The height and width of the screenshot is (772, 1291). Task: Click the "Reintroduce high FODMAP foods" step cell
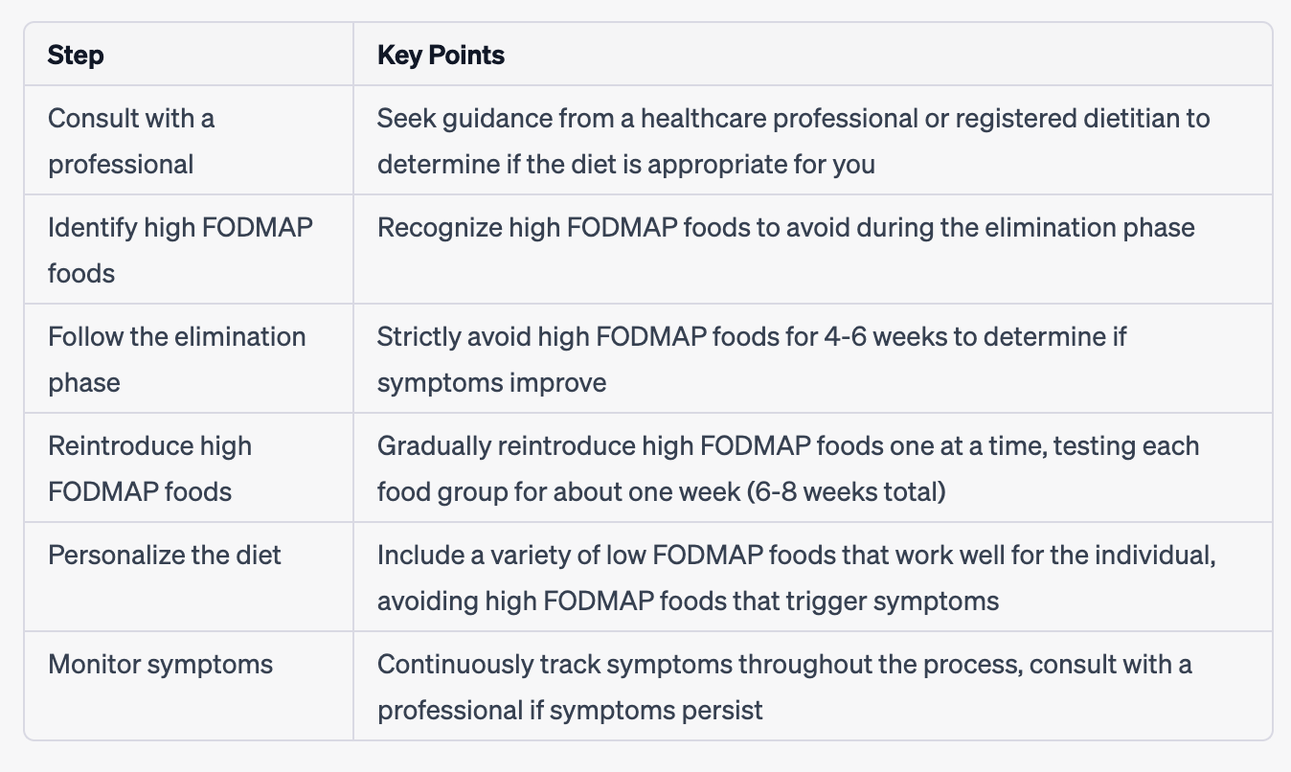pos(149,468)
